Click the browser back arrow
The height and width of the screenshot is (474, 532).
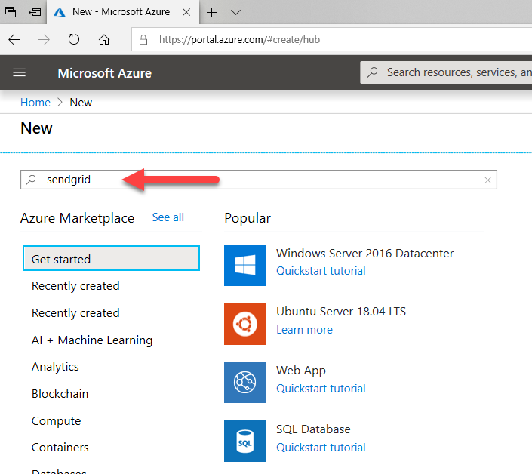point(14,40)
